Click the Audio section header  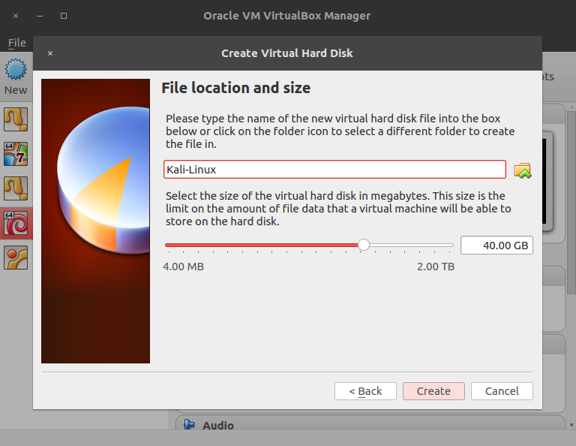[370, 423]
